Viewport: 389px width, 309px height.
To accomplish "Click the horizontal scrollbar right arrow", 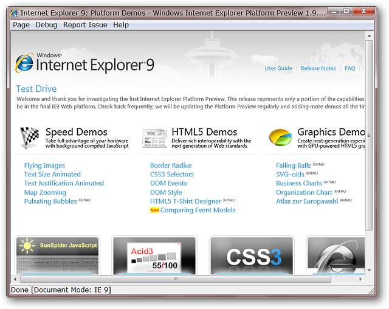I will tap(360, 279).
